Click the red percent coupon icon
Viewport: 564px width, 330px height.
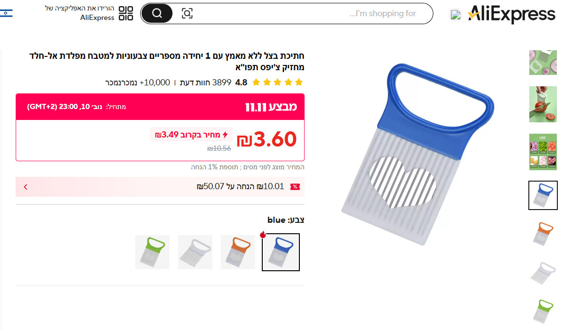pos(295,187)
